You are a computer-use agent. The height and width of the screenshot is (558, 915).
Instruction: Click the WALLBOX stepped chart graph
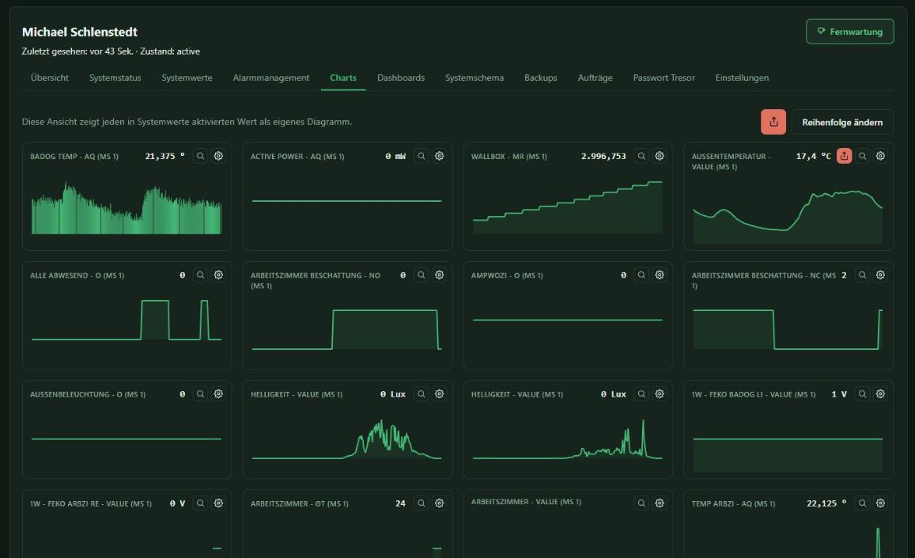pyautogui.click(x=567, y=207)
